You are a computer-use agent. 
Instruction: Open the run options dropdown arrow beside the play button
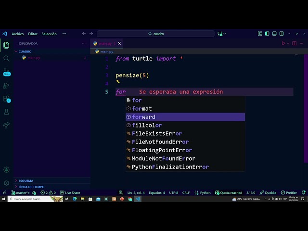pyautogui.click(x=288, y=43)
